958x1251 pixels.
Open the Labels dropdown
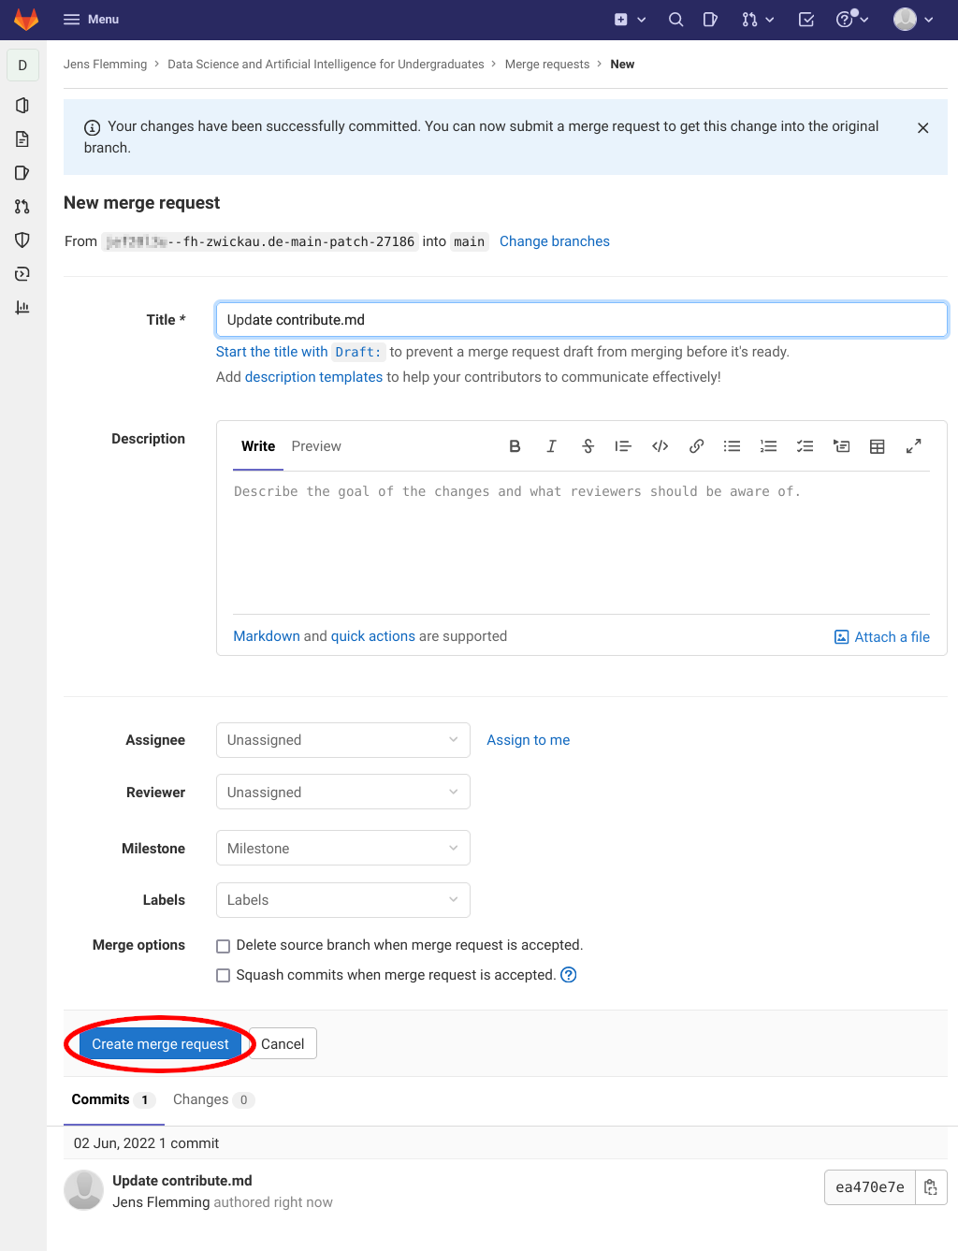(342, 899)
